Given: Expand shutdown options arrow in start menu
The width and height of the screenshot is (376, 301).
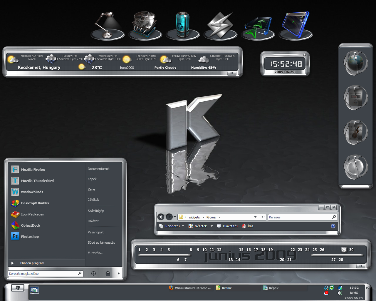Looking at the screenshot, I should 118,273.
